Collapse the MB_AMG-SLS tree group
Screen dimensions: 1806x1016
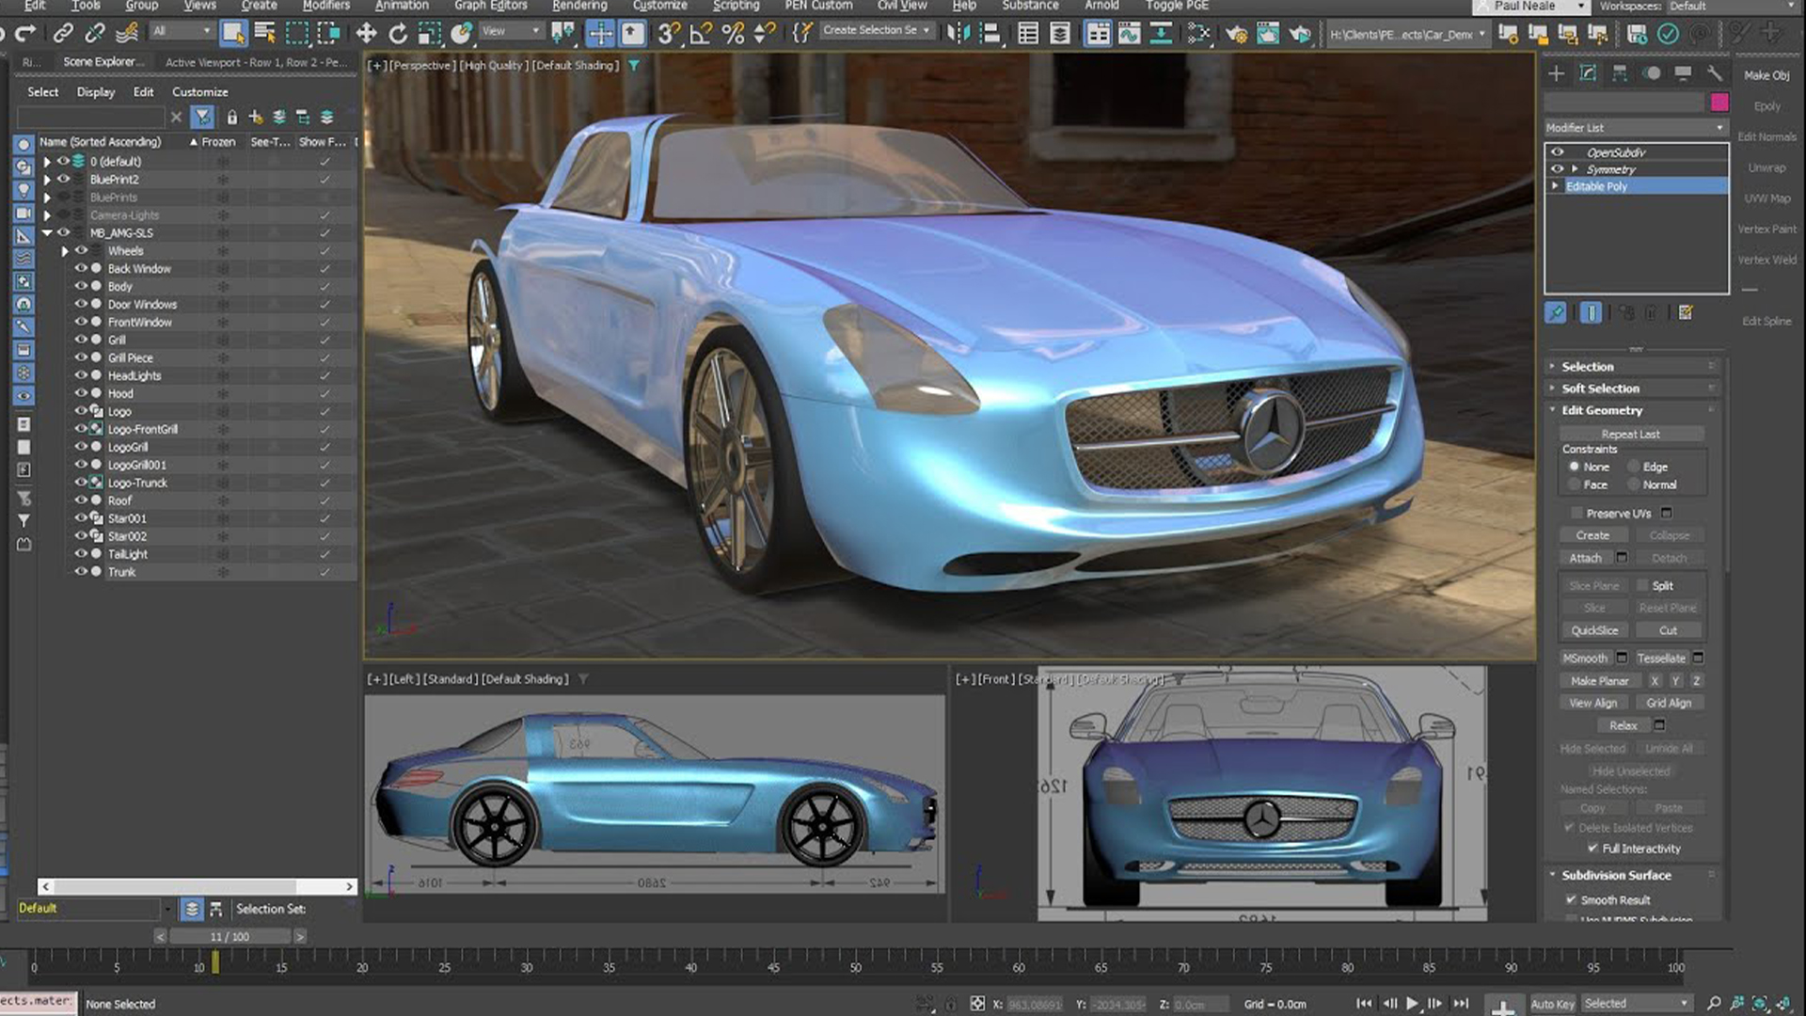point(47,233)
